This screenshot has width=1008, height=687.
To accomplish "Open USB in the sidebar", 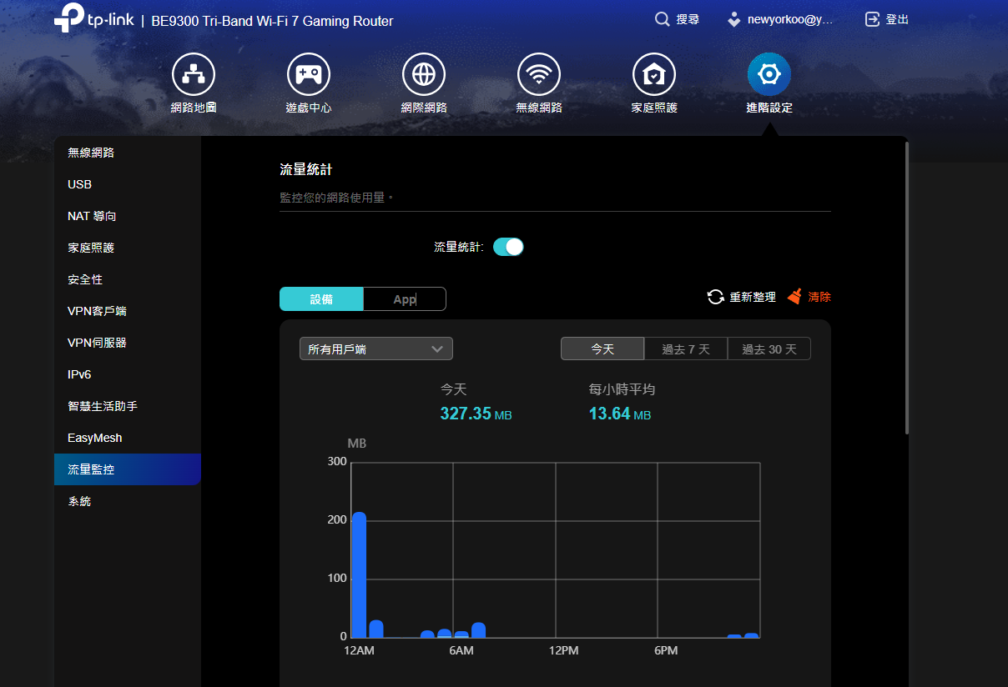I will coord(128,184).
